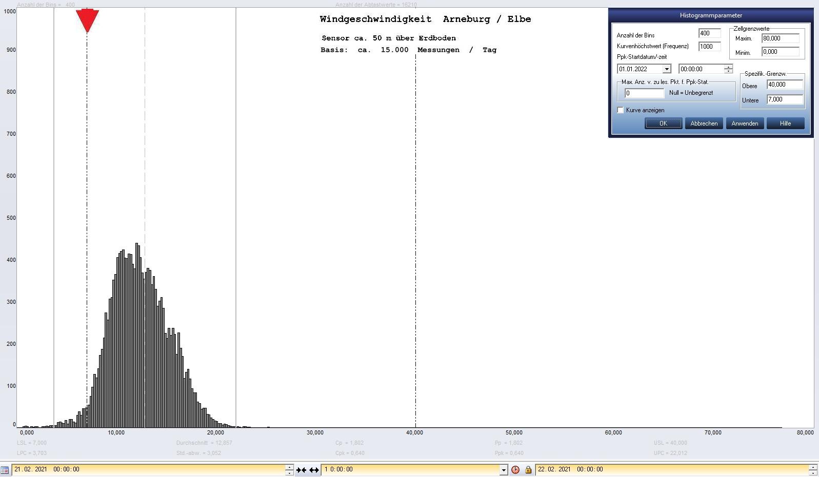Click Abbrechen to cancel the dialog
The image size is (819, 477).
click(704, 123)
